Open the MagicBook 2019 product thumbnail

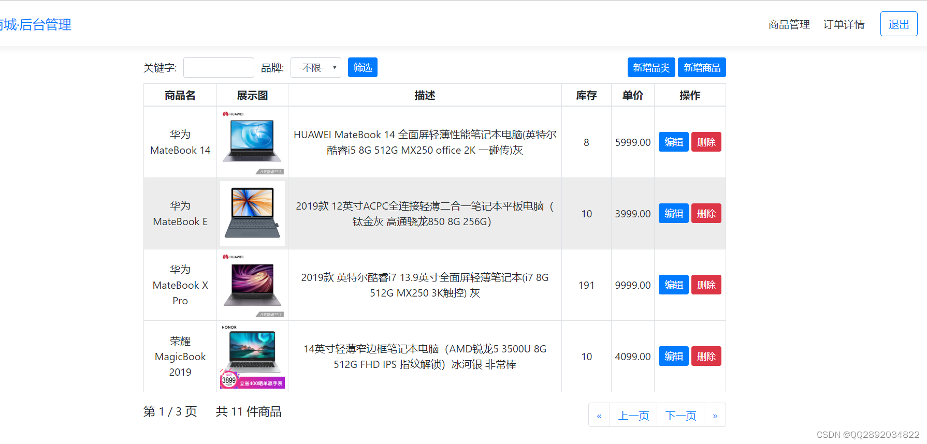252,356
